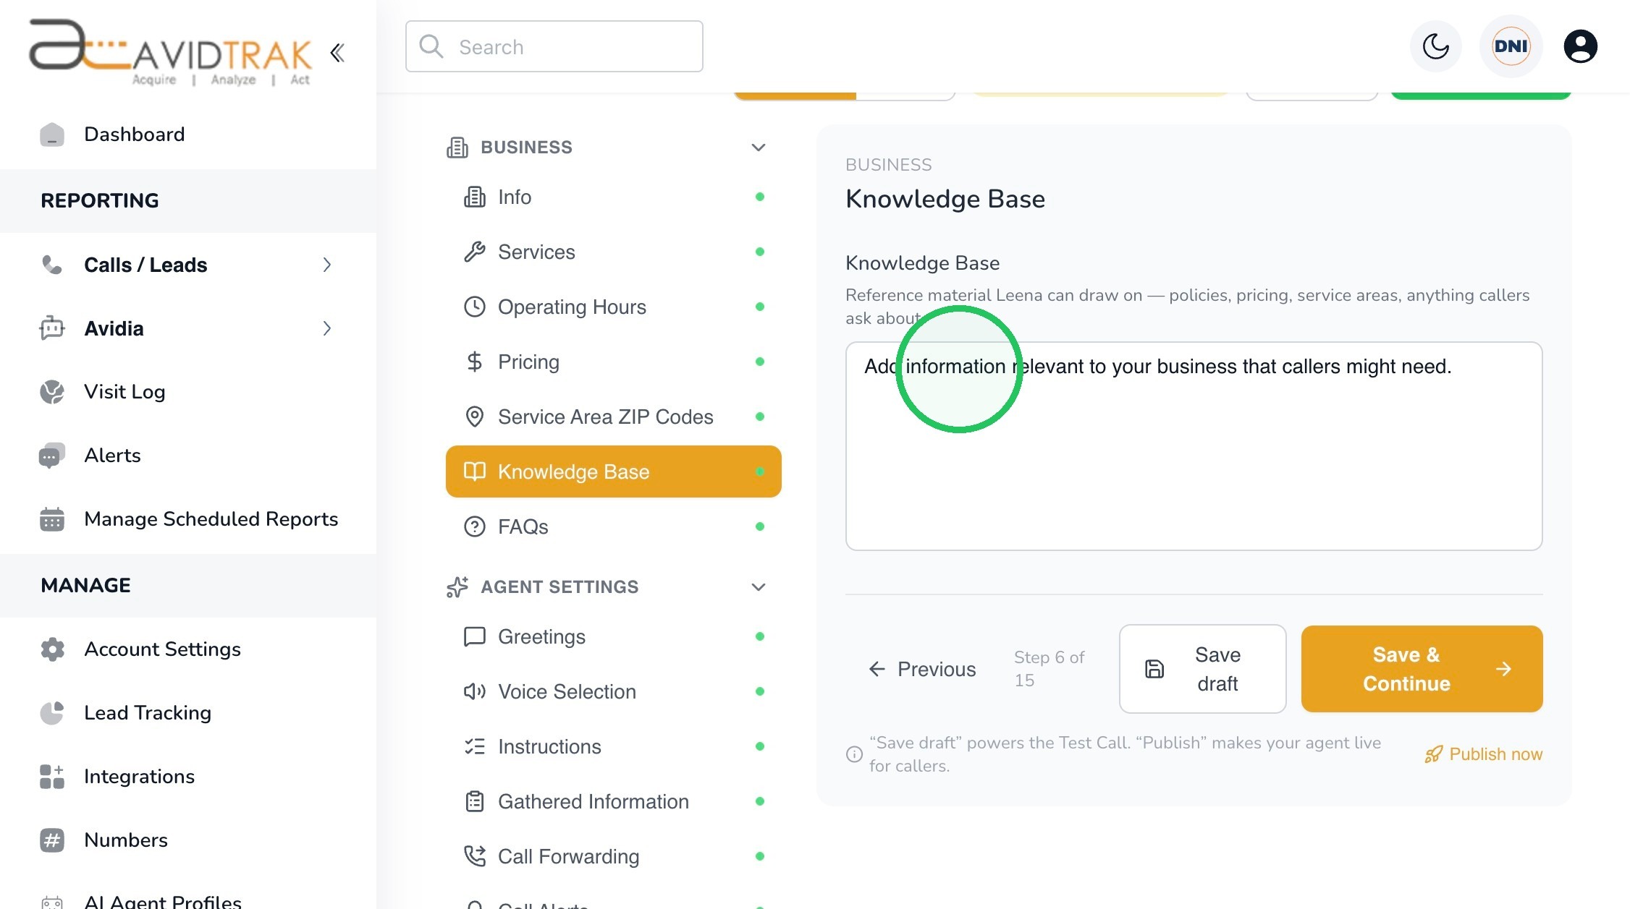Collapse the sidebar with double-chevron icon

tap(337, 53)
